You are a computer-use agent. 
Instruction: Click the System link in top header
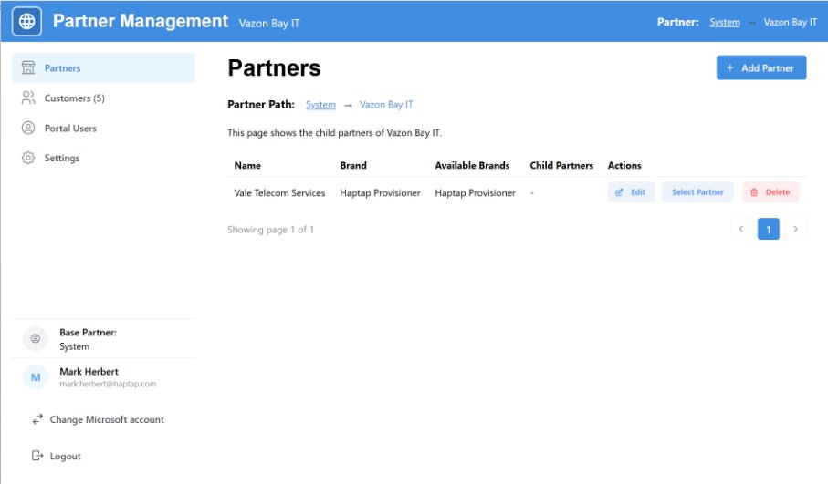tap(725, 22)
